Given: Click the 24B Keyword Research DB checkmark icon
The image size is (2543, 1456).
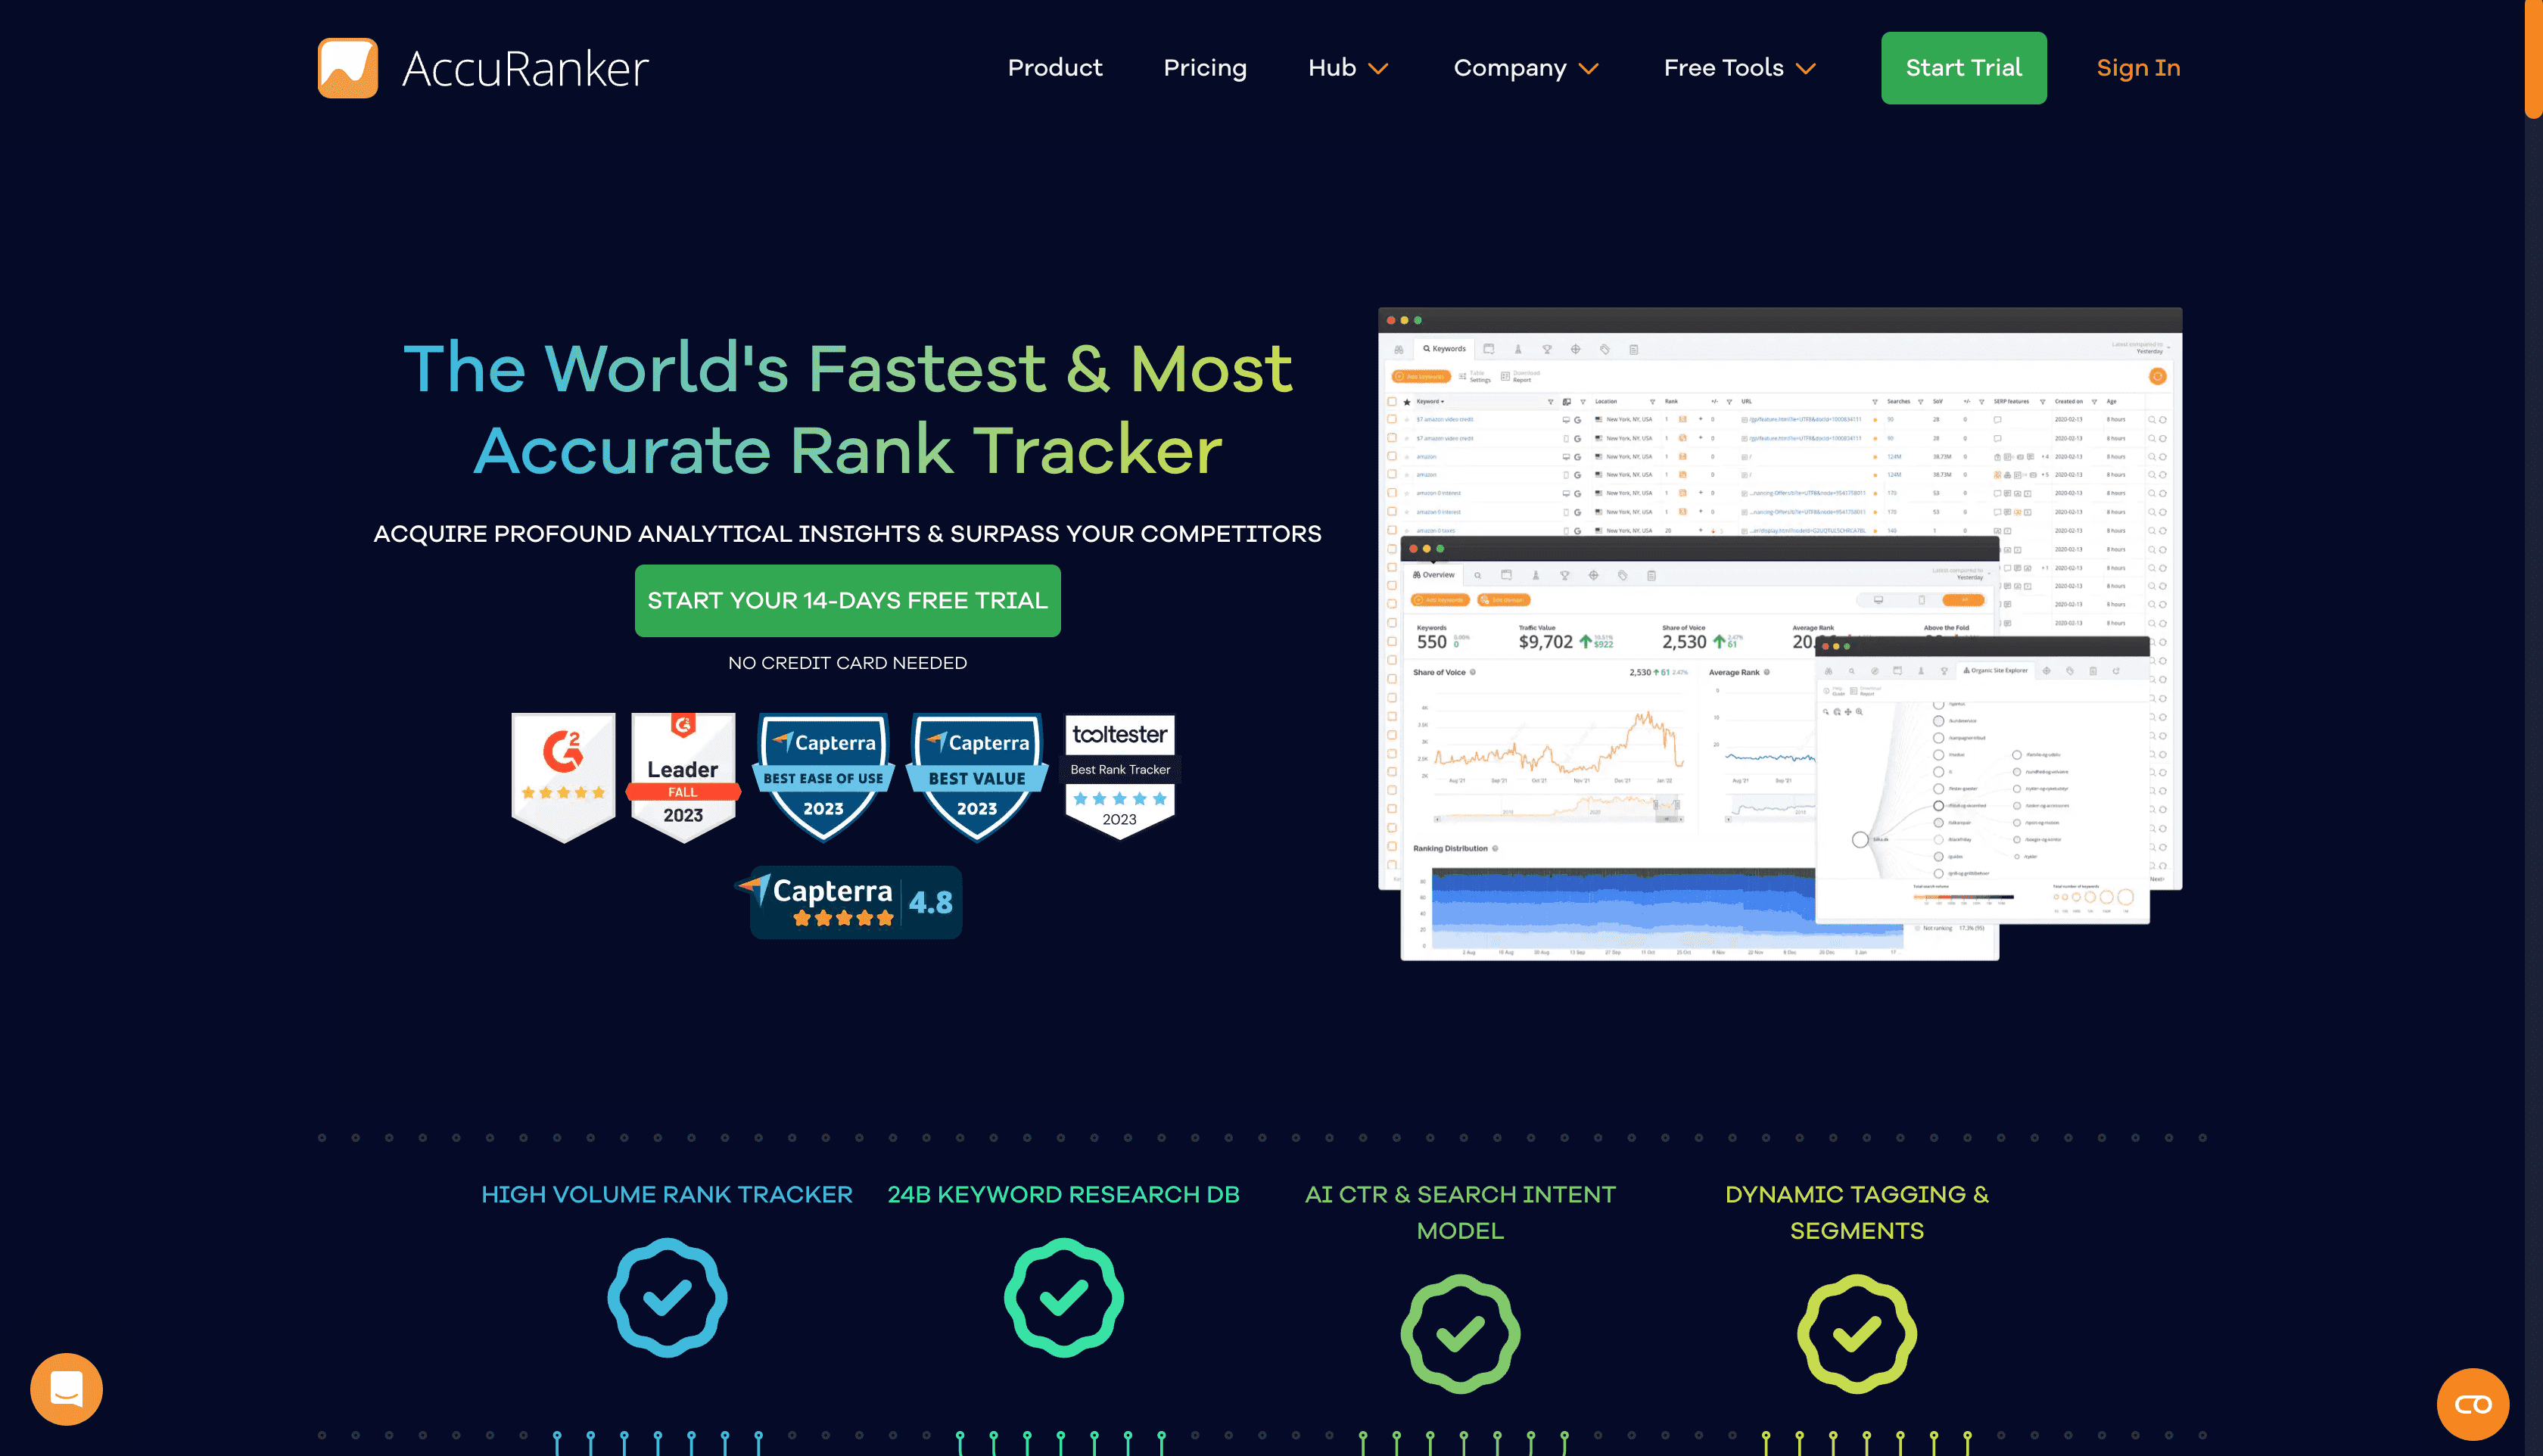Looking at the screenshot, I should (1062, 1297).
